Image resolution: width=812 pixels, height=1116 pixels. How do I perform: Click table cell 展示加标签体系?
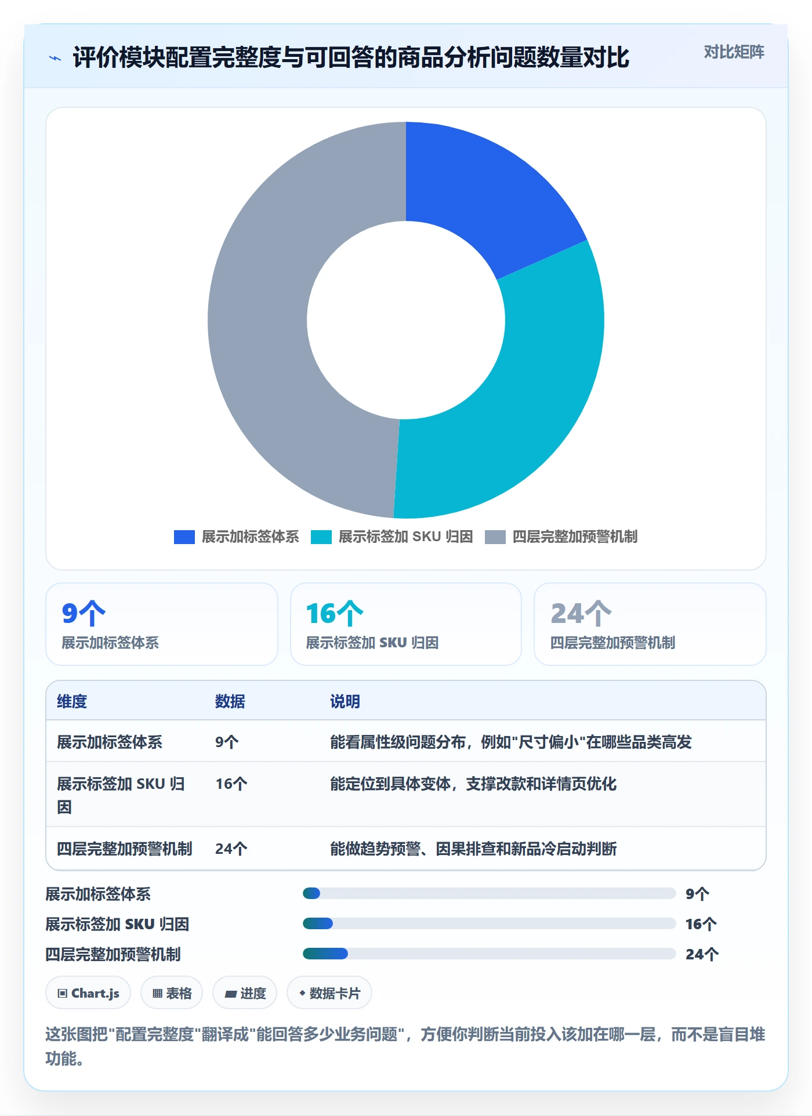[110, 742]
